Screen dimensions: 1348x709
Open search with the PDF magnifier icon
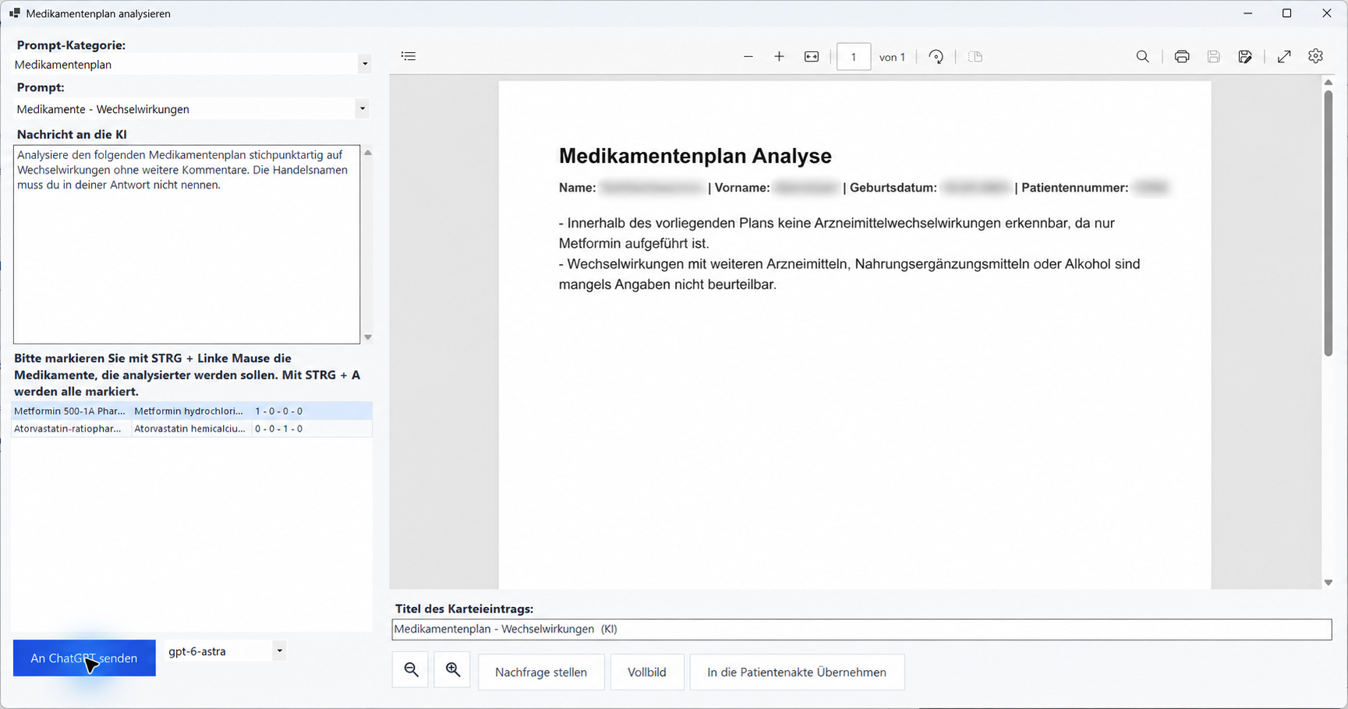coord(1143,57)
